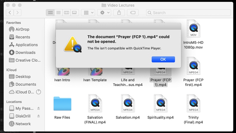Open Recents in the sidebar
Screen dimensions: 236x133
(x=20, y=37)
